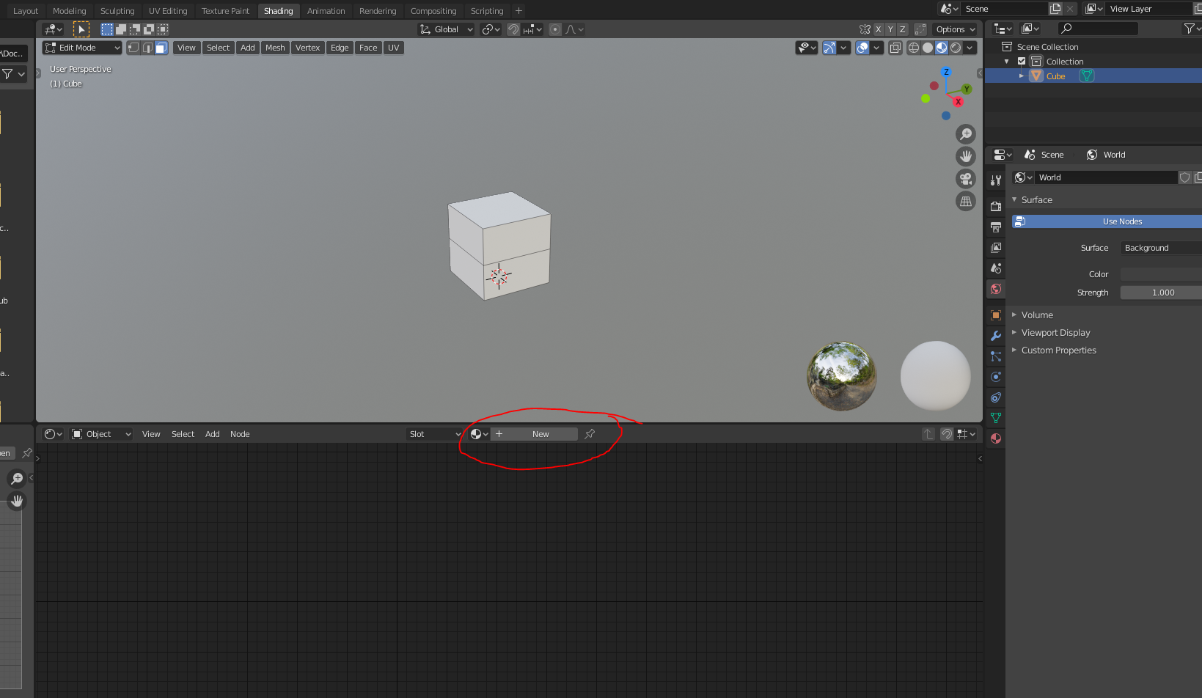Viewport: 1202px width, 698px height.
Task: Toggle X-ray display in viewport header
Action: (x=895, y=48)
